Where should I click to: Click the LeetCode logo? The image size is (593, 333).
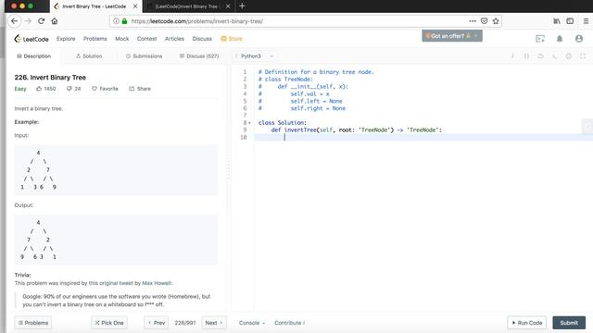pyautogui.click(x=32, y=39)
